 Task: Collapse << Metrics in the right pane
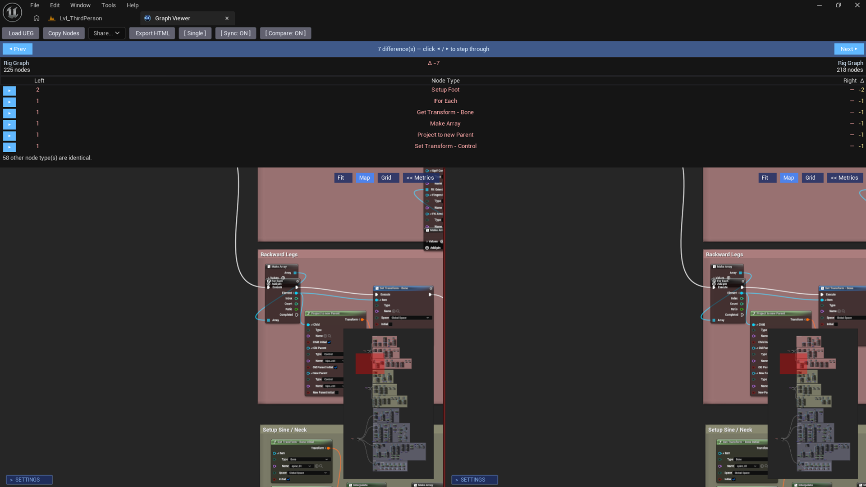844,178
